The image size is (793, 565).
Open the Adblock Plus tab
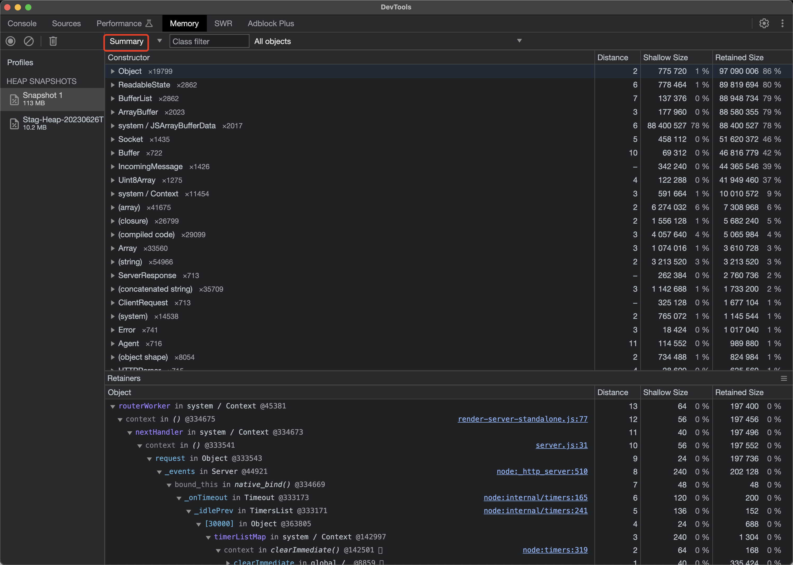(271, 23)
